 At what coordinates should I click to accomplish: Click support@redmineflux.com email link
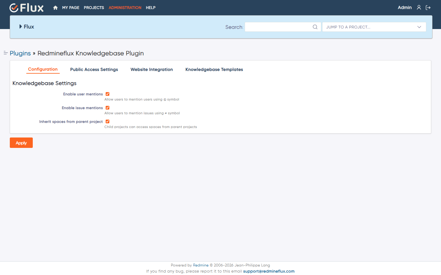pyautogui.click(x=269, y=271)
